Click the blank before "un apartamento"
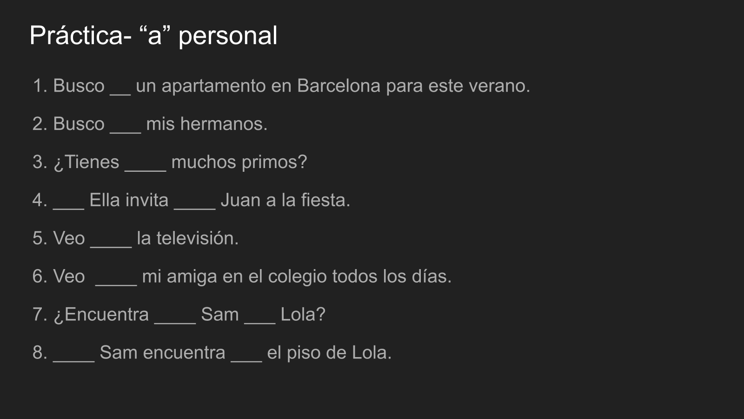The height and width of the screenshot is (419, 744). (x=120, y=91)
